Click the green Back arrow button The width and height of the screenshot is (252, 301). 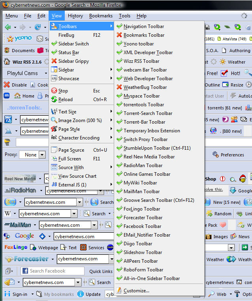point(8,27)
